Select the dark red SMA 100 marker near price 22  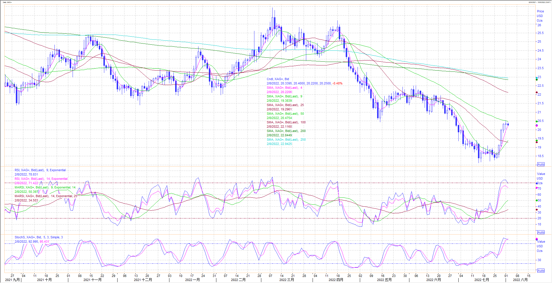tap(536, 93)
